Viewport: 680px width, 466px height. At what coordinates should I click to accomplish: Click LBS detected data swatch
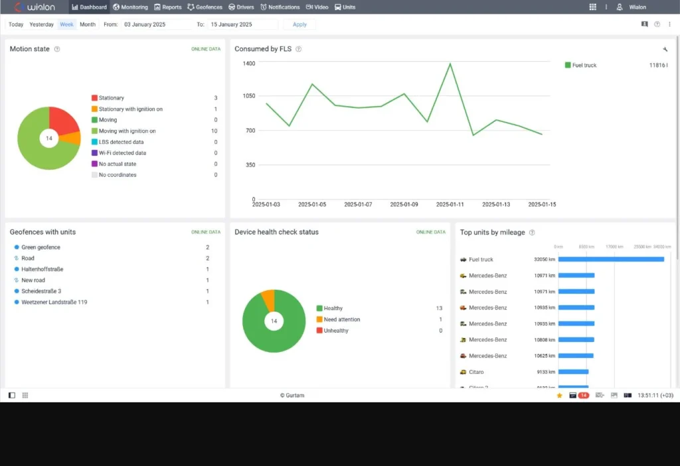94,142
